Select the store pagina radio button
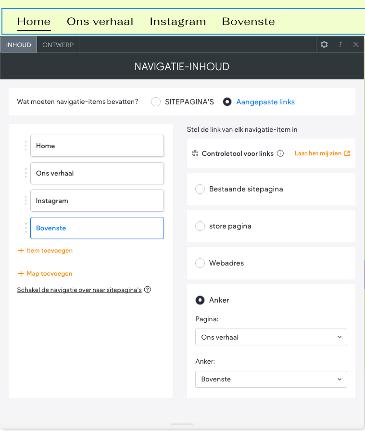365x431 pixels. point(200,226)
